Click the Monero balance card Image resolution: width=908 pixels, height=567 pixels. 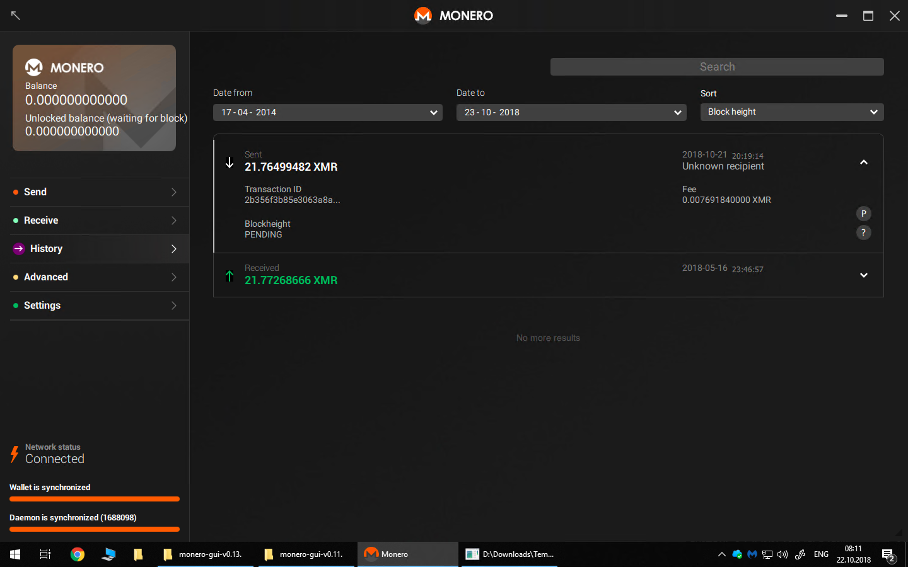coord(94,98)
